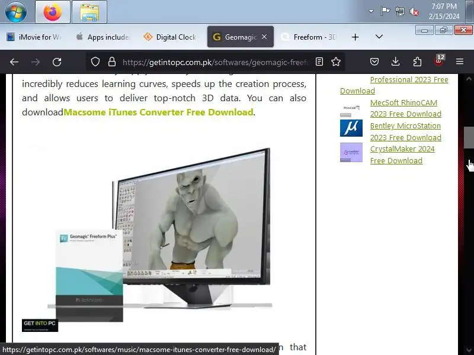474x355 pixels.
Task: Go back one page
Action: click(14, 62)
